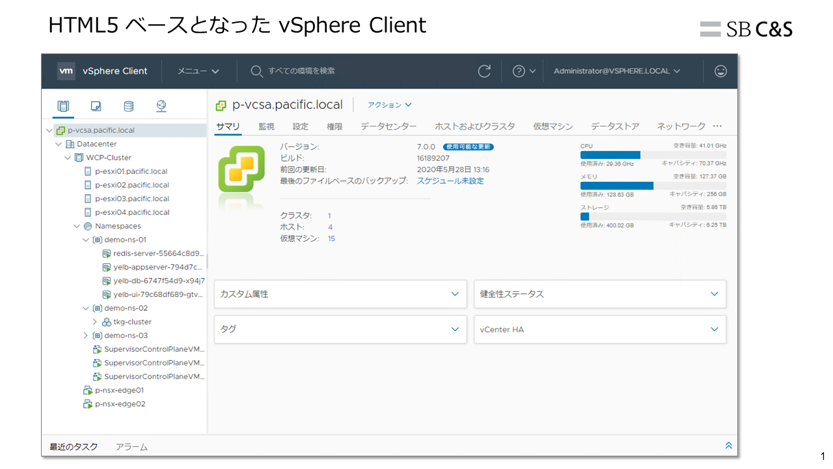
Task: Expand the タグ panel
Action: (x=340, y=330)
